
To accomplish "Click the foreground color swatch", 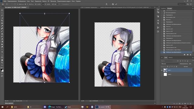I will 1,70.
